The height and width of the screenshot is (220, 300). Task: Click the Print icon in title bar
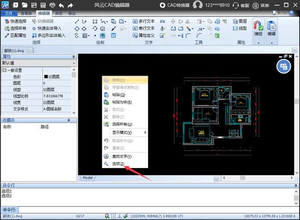52,5
